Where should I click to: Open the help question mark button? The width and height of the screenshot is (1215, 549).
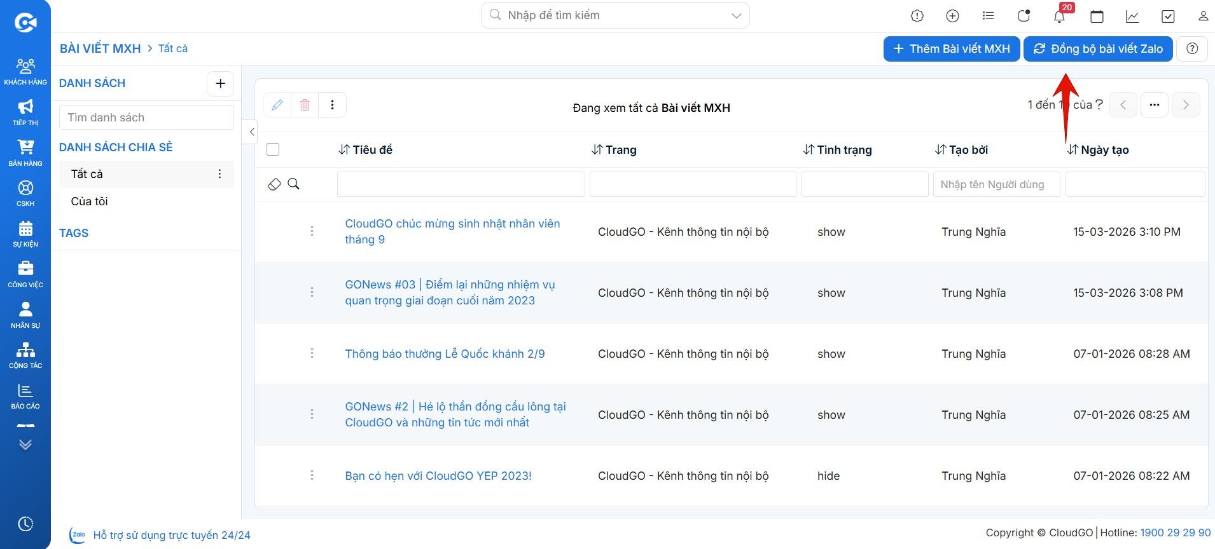click(x=1193, y=49)
